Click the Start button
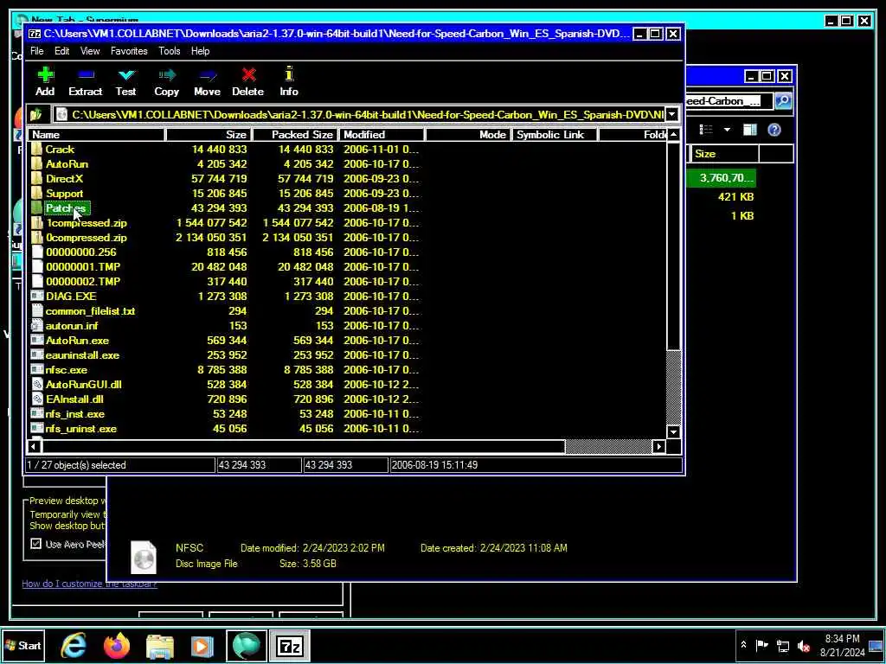Image resolution: width=886 pixels, height=664 pixels. tap(23, 646)
